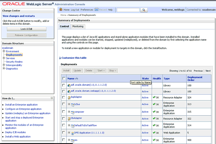Click the Home house icon
Screen dimensions: 216x144
pyautogui.click(x=61, y=10)
